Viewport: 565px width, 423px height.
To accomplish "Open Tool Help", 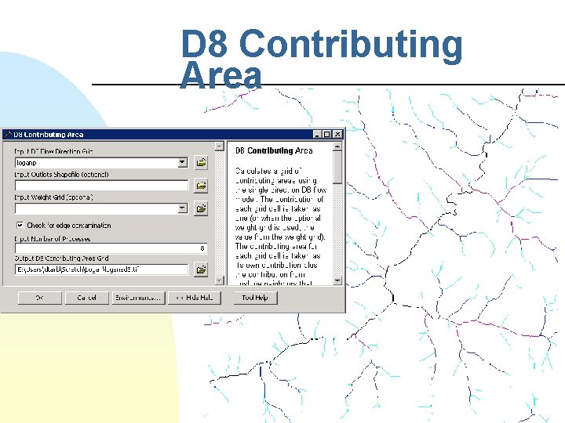I will coord(255,298).
